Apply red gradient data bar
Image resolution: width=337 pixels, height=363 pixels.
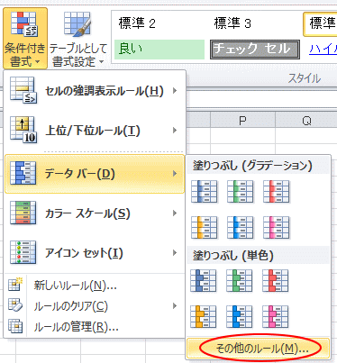pyautogui.click(x=277, y=192)
